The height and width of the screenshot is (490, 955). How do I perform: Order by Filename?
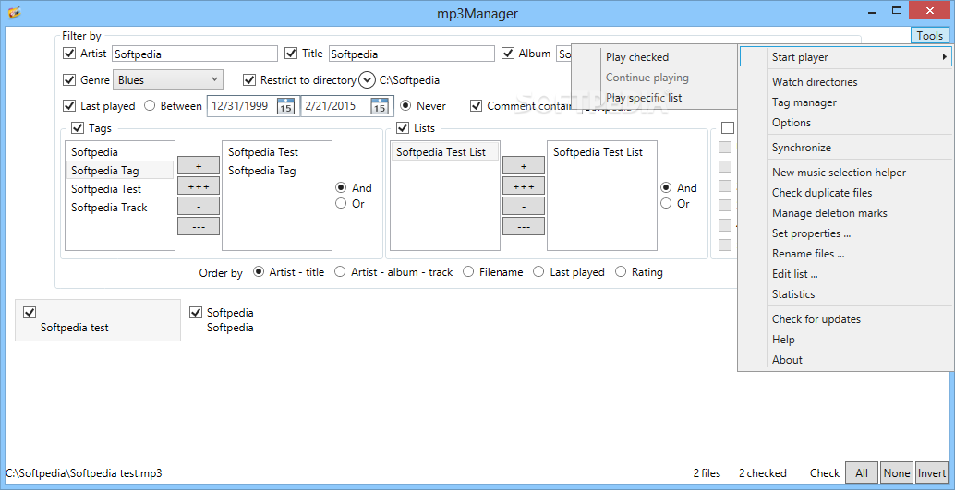(x=468, y=272)
